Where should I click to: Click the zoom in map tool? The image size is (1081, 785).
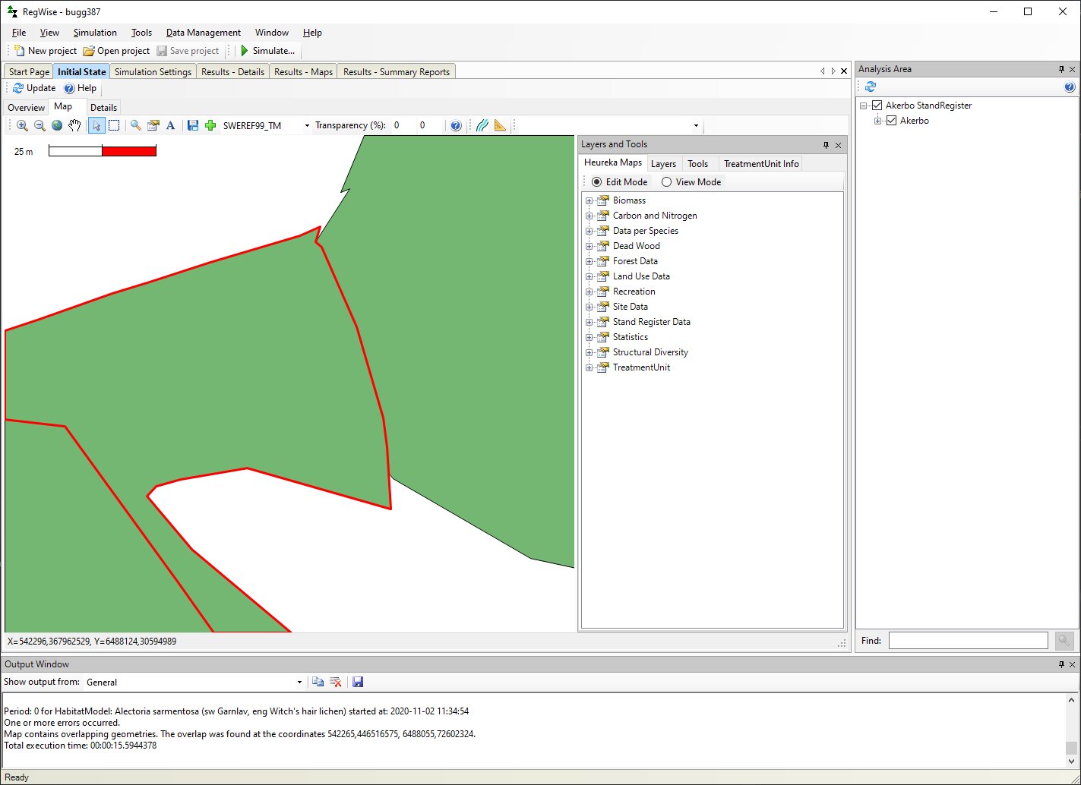point(22,126)
